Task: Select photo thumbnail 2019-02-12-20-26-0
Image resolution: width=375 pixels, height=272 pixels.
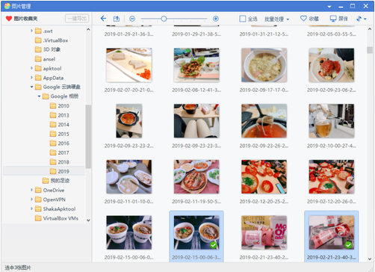Action: pyautogui.click(x=332, y=176)
